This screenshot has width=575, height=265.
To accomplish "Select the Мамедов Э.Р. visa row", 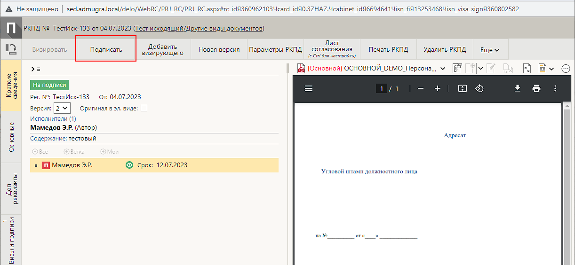I will (154, 165).
